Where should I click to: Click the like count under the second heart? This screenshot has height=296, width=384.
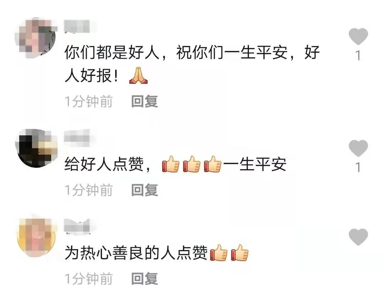point(358,167)
